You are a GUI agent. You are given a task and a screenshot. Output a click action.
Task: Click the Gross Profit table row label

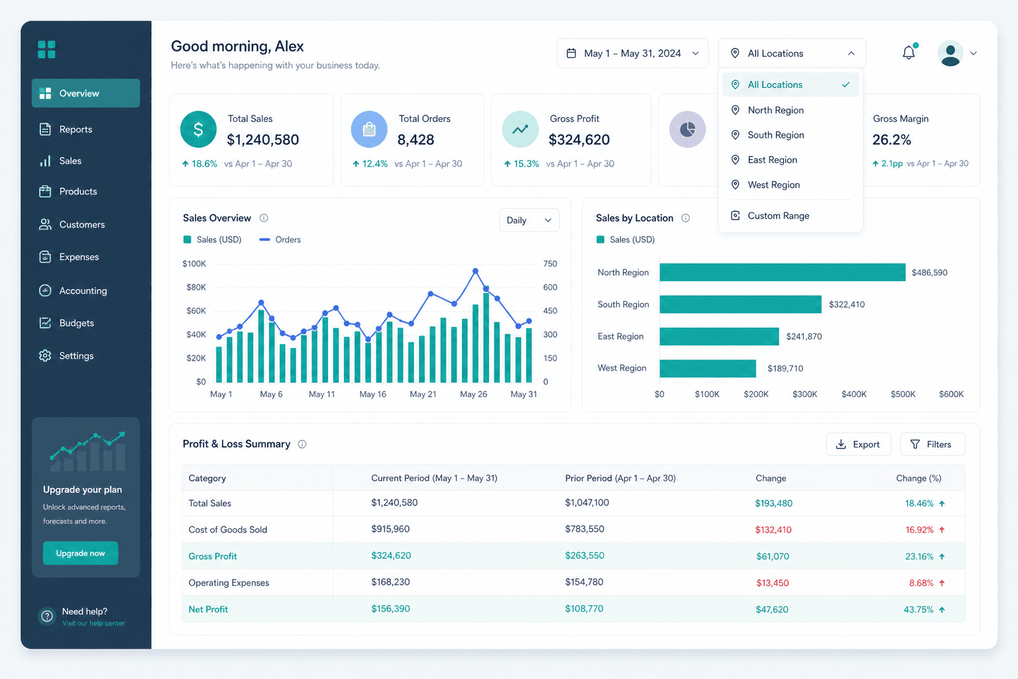213,556
